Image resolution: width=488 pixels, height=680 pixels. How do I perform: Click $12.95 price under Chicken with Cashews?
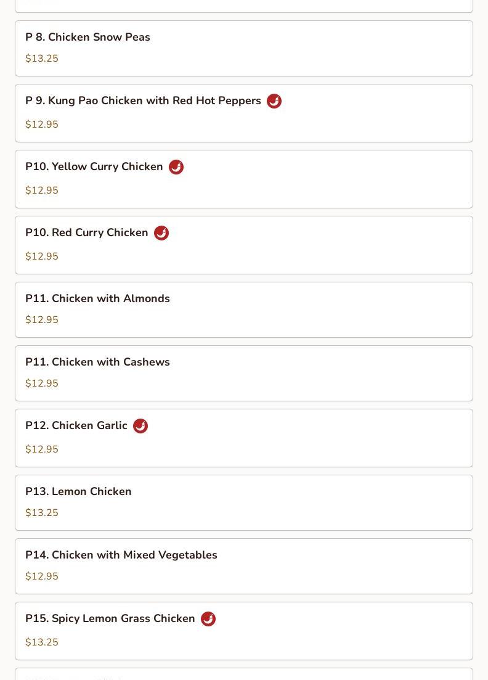(42, 383)
